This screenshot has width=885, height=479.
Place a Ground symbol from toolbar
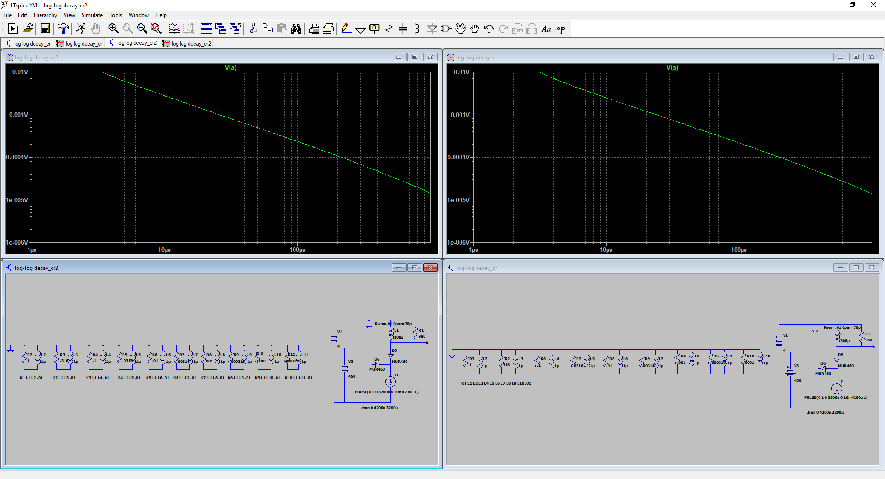point(360,29)
